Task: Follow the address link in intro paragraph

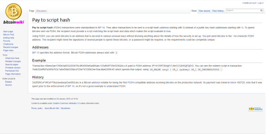Action: tap(164, 28)
